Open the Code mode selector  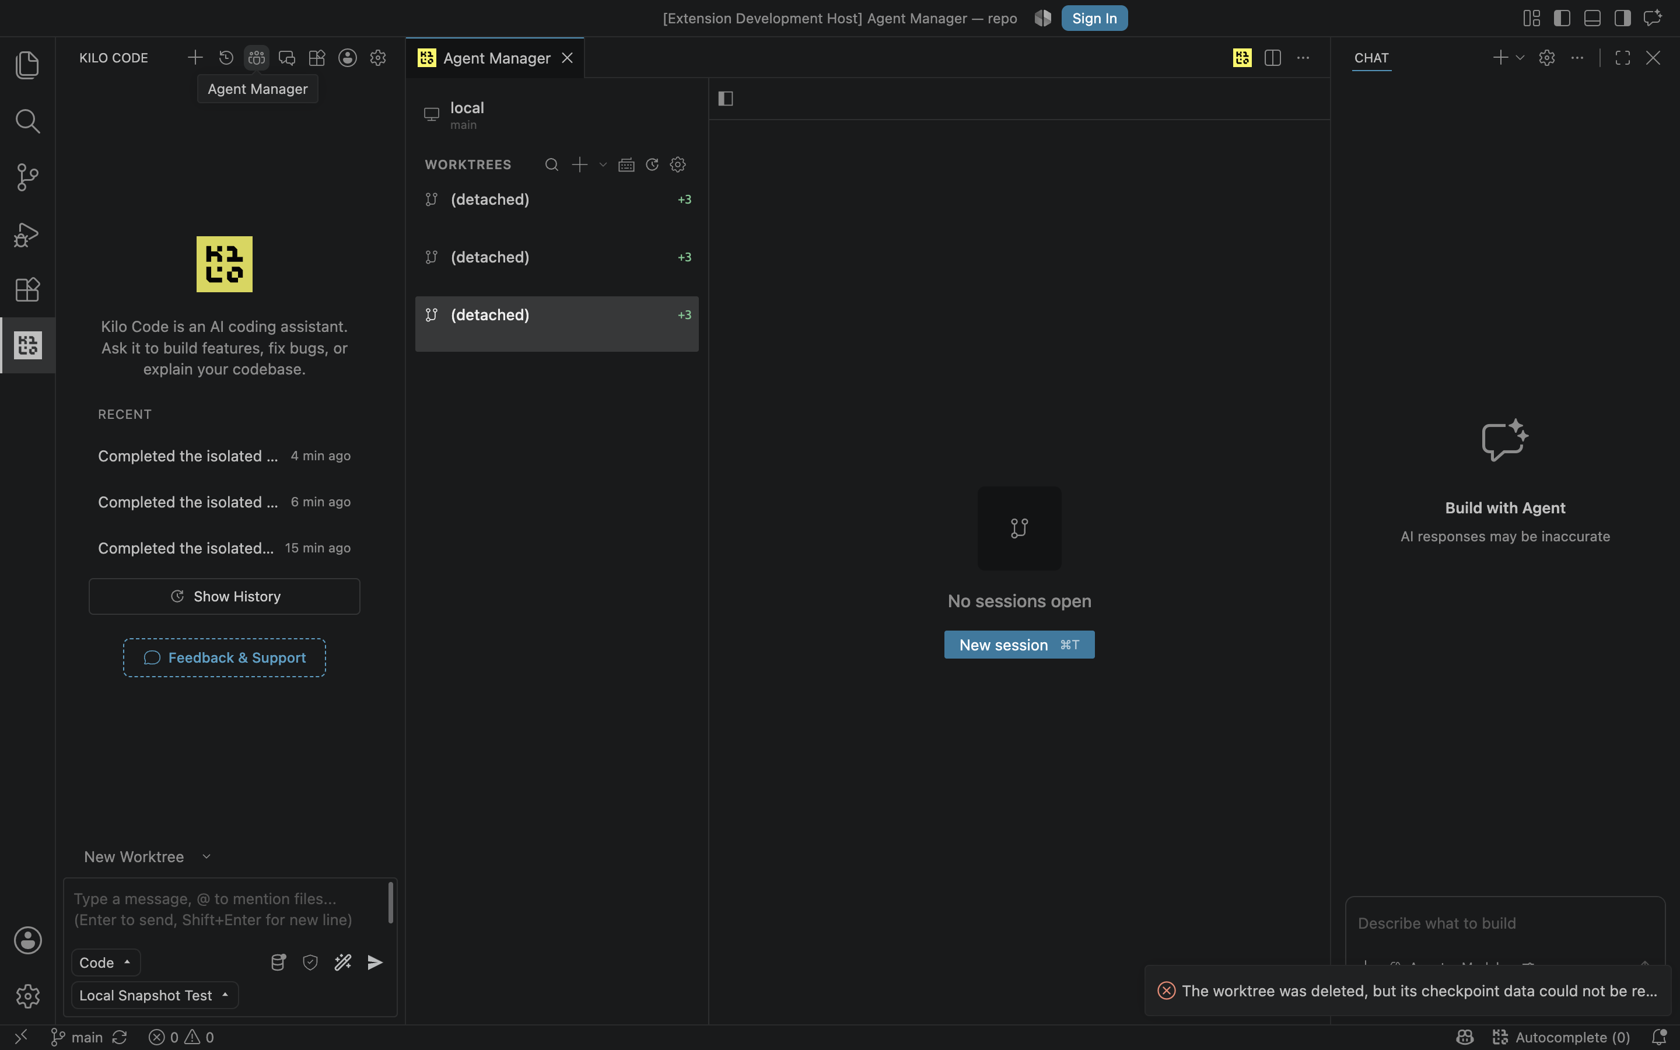(106, 963)
